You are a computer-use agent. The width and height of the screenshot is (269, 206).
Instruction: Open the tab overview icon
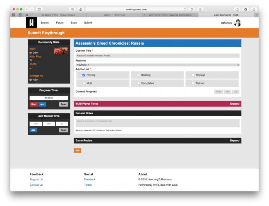point(192,9)
